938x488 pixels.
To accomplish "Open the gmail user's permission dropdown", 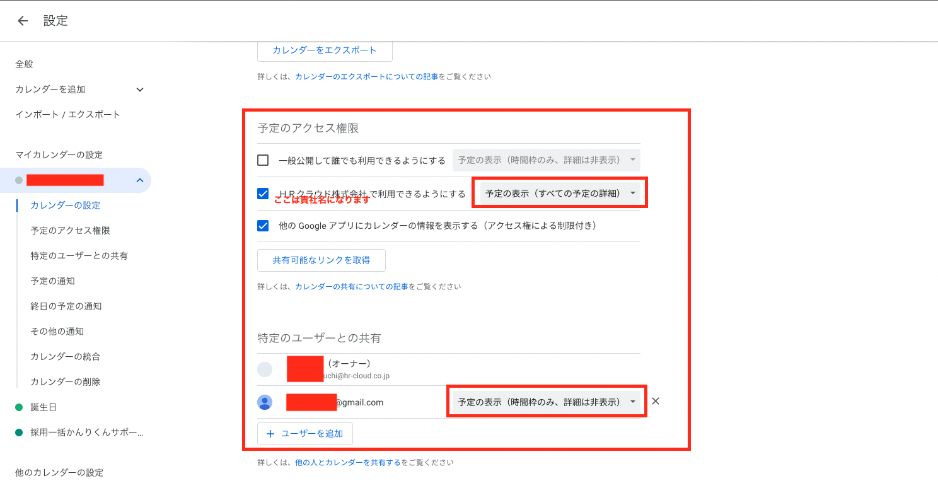I will [x=547, y=401].
